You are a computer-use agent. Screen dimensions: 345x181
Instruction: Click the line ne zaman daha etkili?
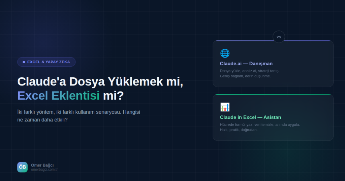pos(42,120)
